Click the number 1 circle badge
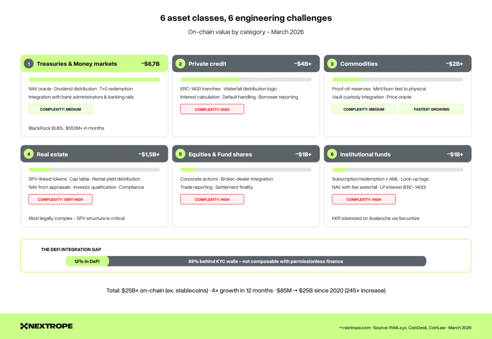This screenshot has width=492, height=339. pyautogui.click(x=28, y=64)
